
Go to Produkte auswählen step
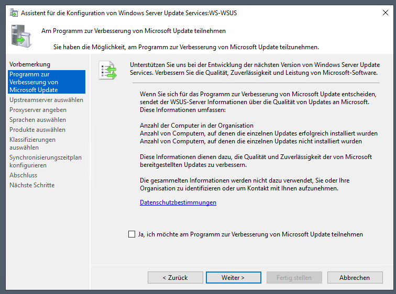click(37, 130)
